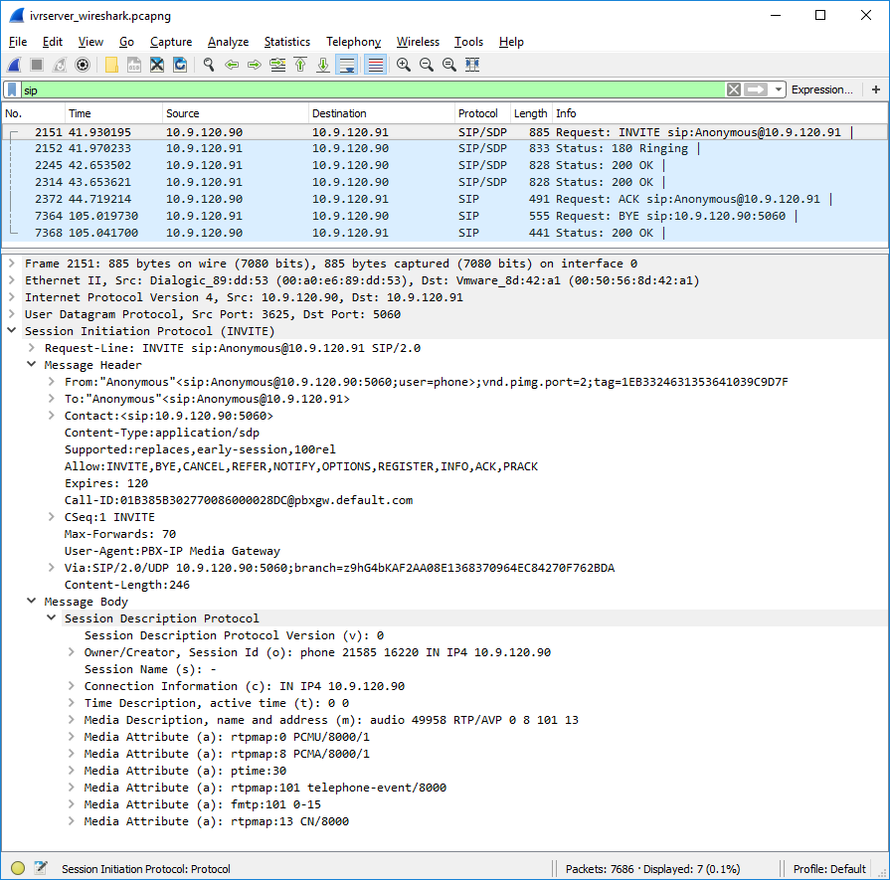Collapse the Message Header tree node
Screen dimensions: 890x880
tap(32, 365)
